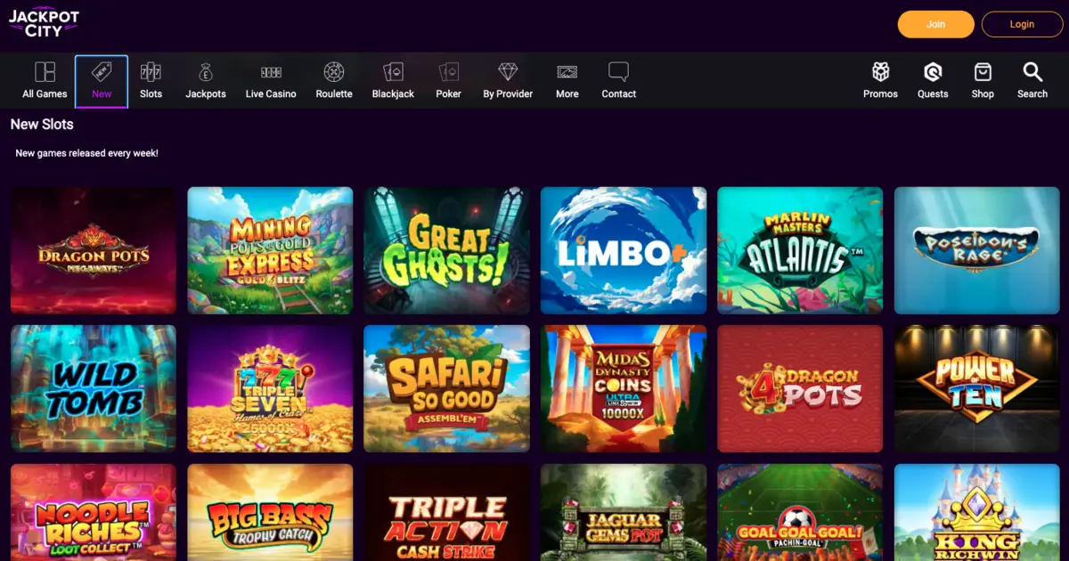Open Slots 777 icon
Image resolution: width=1069 pixels, height=561 pixels.
[x=151, y=72]
